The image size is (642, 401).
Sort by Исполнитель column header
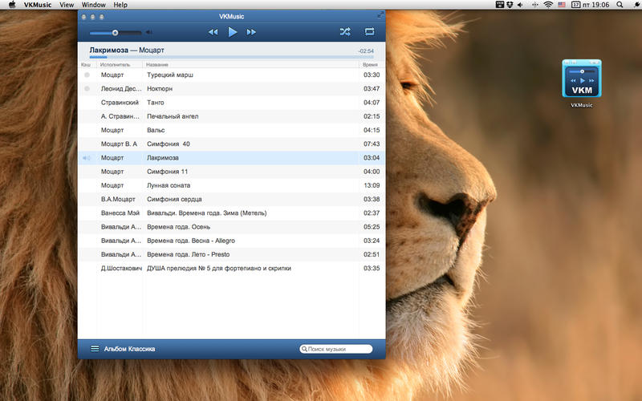[115, 65]
